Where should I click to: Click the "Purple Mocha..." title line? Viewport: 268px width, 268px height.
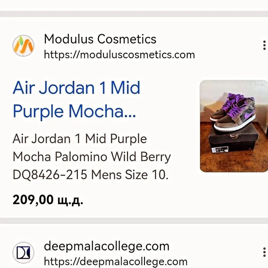74,111
